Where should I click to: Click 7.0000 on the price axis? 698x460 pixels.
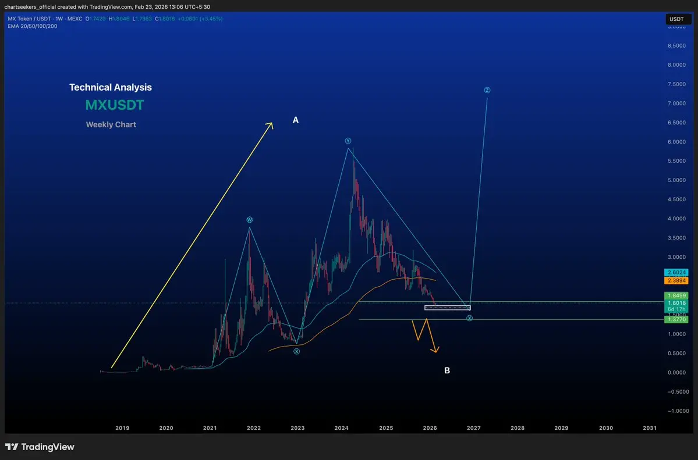(676, 103)
